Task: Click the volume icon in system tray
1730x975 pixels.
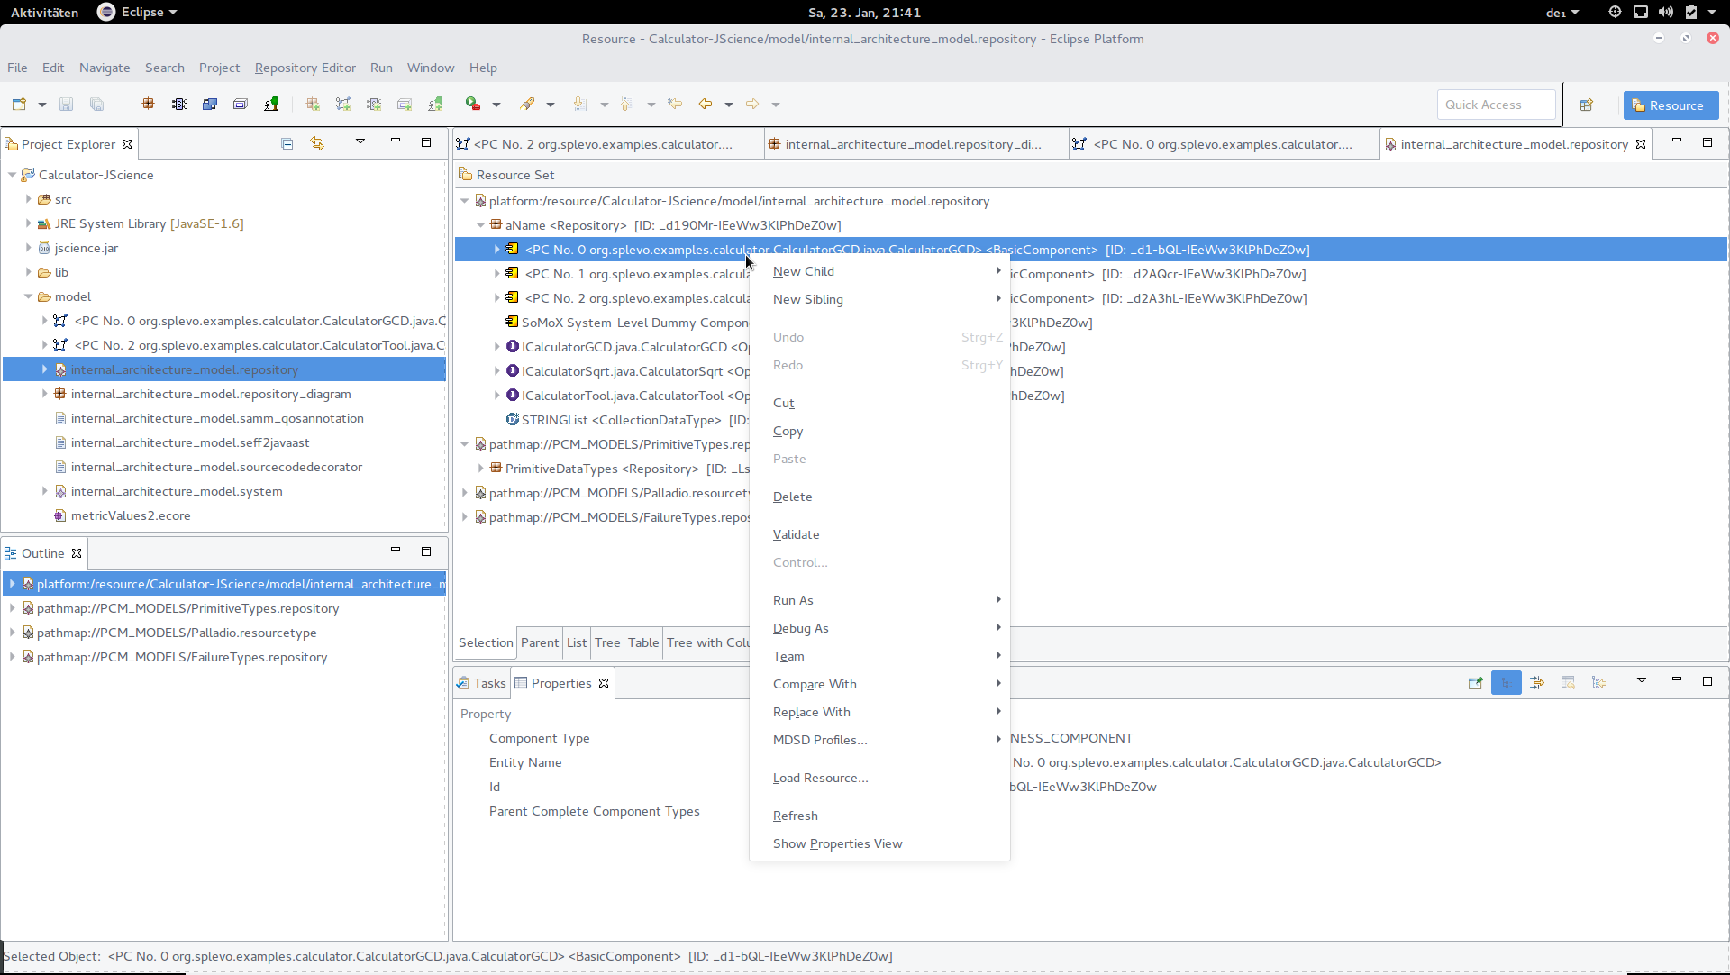Action: pos(1666,12)
